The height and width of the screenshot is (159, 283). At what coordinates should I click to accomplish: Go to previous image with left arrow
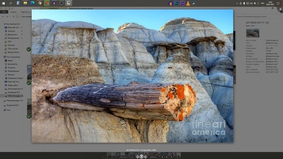pos(138,157)
